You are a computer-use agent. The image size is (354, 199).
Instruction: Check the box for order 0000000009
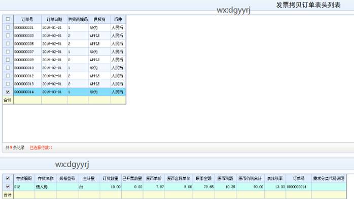(8, 60)
